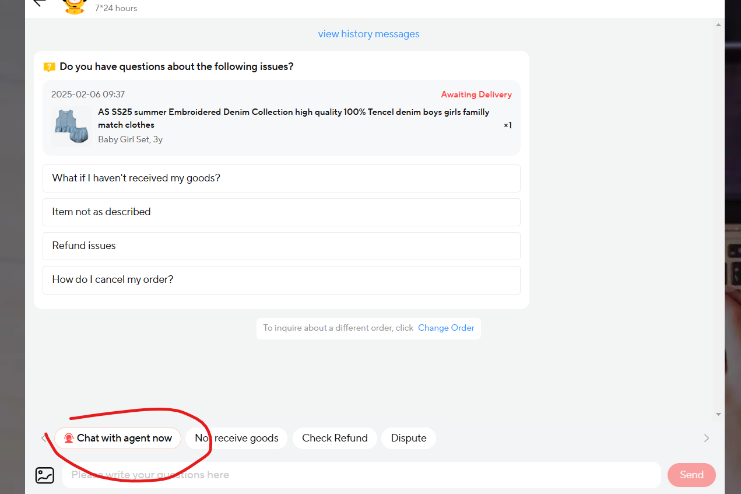741x494 pixels.
Task: Click the support bot avatar icon
Action: click(x=74, y=5)
